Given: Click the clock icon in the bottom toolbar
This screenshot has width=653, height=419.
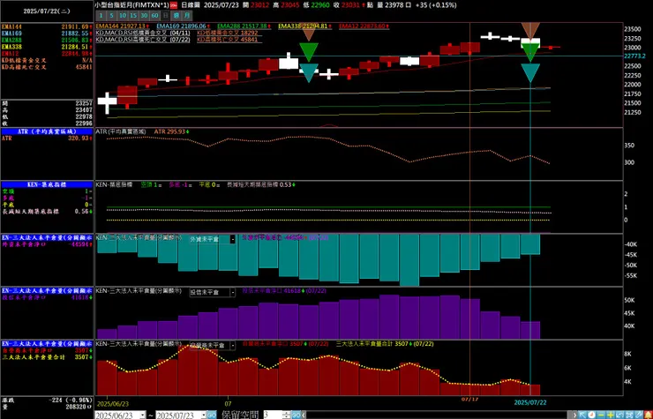Looking at the screenshot, I should [x=592, y=415].
